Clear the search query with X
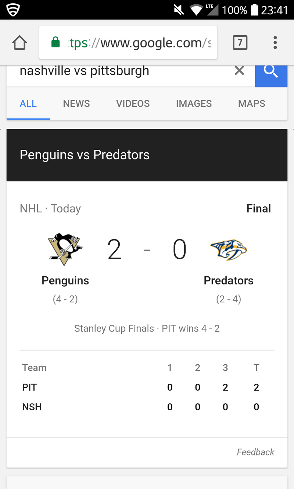 tap(239, 70)
